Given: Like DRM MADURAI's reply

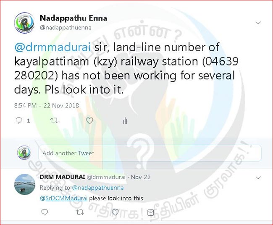Looking at the screenshot, I should [115, 212].
